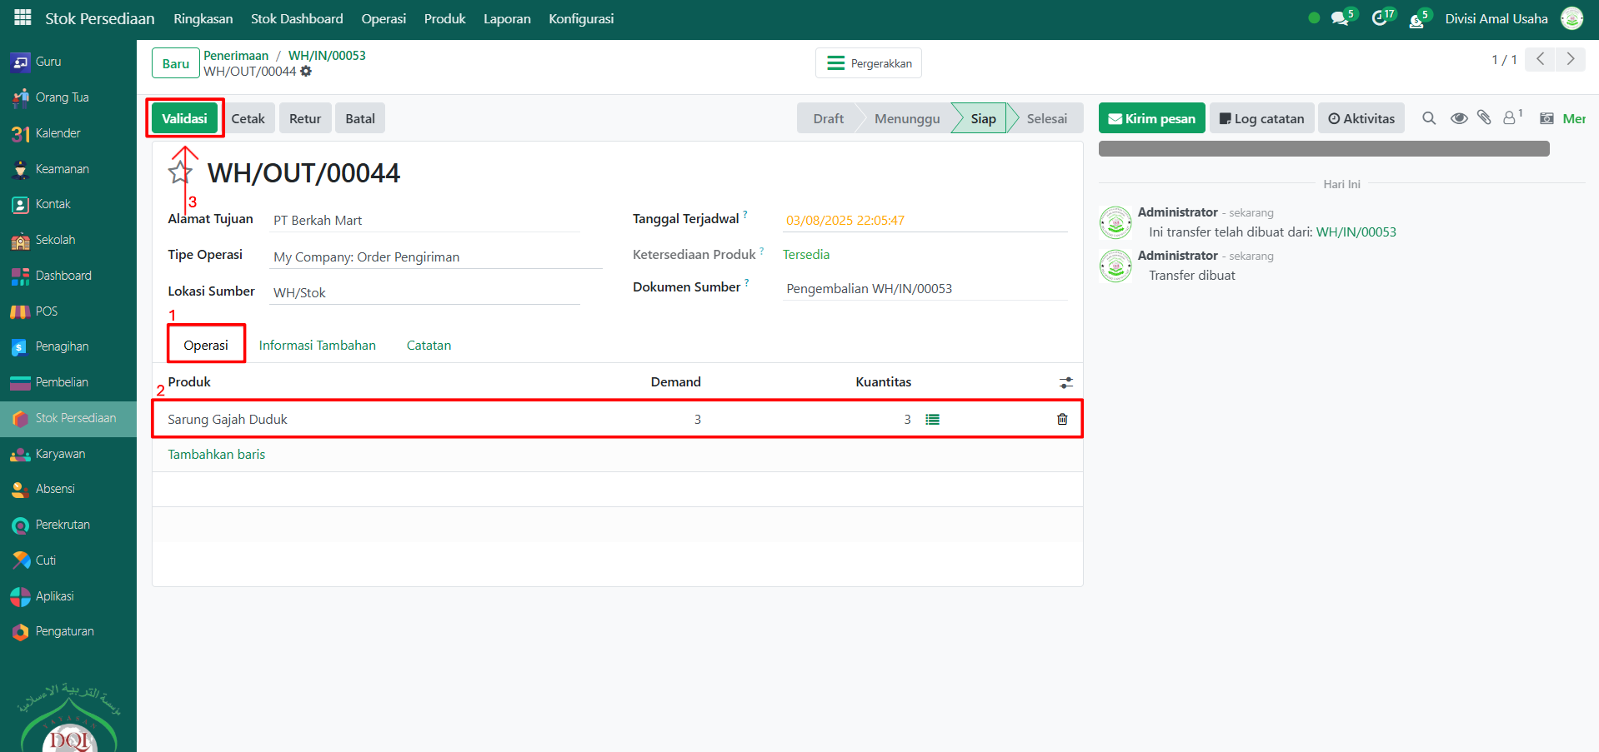Toggle the eye follow icon in chatter
The height and width of the screenshot is (752, 1599).
pos(1459,118)
